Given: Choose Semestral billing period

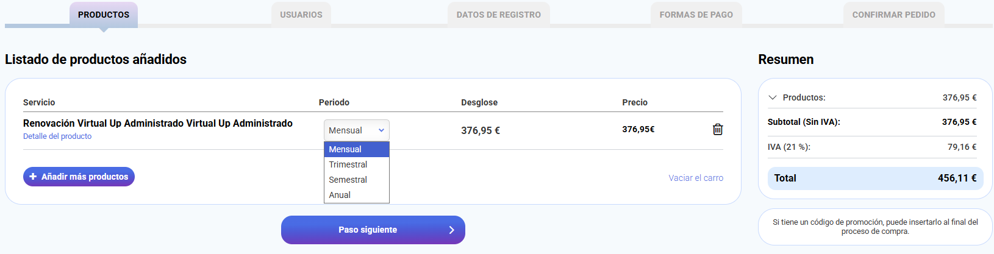Looking at the screenshot, I should point(356,180).
